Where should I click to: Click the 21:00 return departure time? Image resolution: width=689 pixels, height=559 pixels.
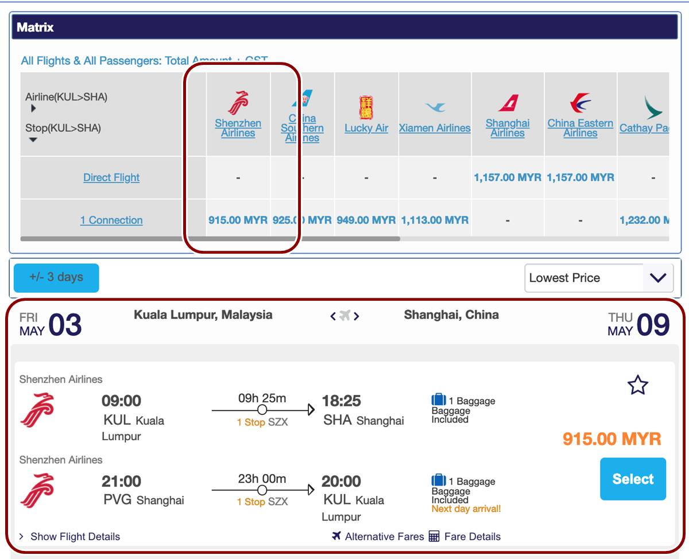coord(121,481)
